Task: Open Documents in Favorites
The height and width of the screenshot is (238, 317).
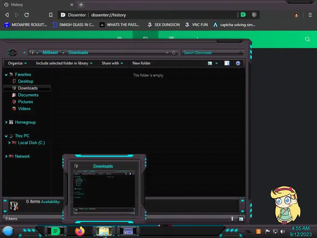Action: click(x=28, y=95)
